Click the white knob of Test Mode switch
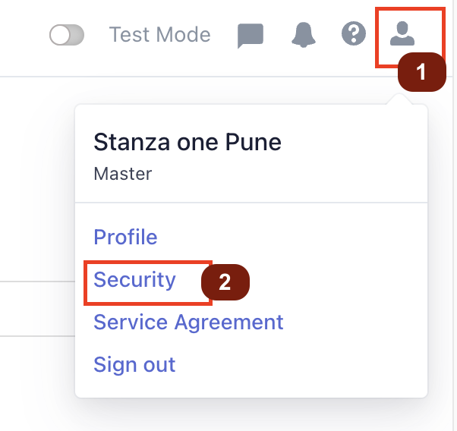Viewport: 457px width, 431px height. click(x=60, y=35)
